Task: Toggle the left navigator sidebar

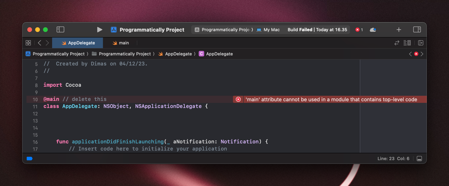Action: click(60, 30)
